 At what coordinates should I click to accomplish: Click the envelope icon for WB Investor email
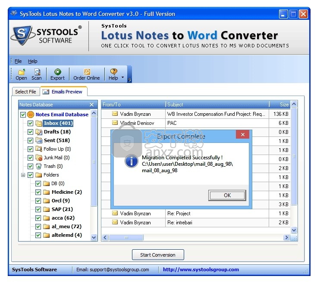[115, 114]
